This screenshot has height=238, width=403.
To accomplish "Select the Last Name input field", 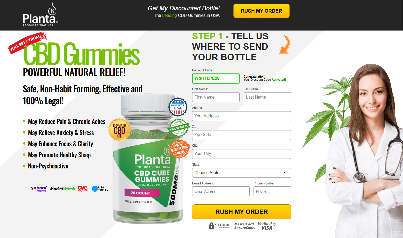I will (x=267, y=97).
